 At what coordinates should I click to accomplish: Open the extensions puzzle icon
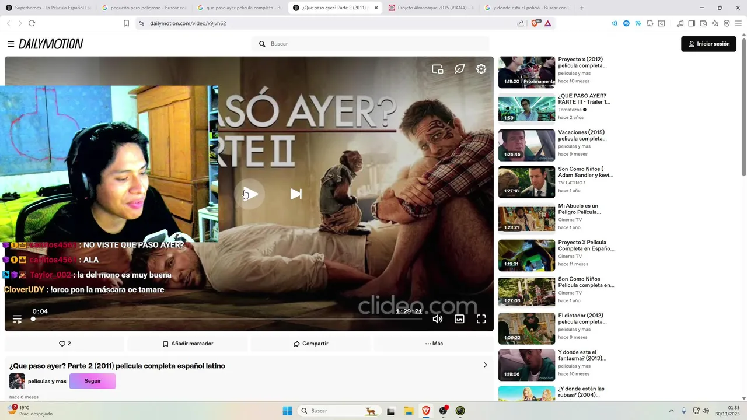click(650, 23)
